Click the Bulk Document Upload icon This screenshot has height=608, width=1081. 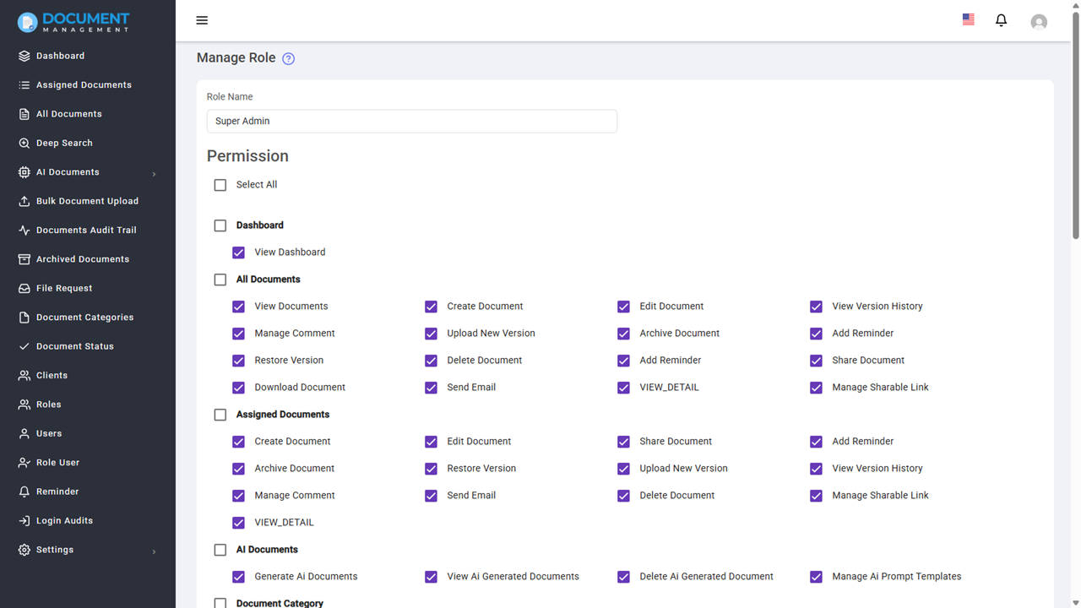click(23, 201)
